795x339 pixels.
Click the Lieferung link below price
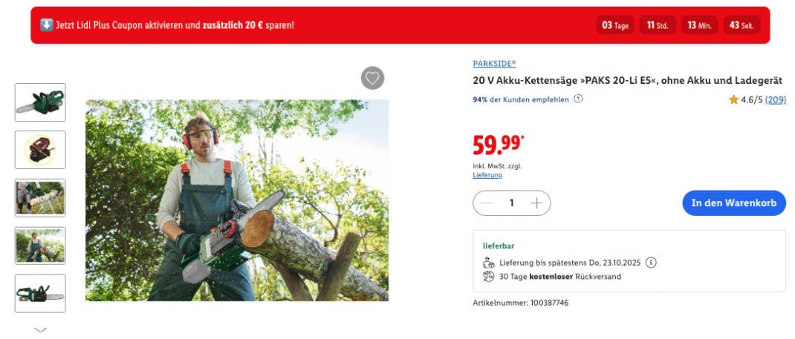[487, 175]
